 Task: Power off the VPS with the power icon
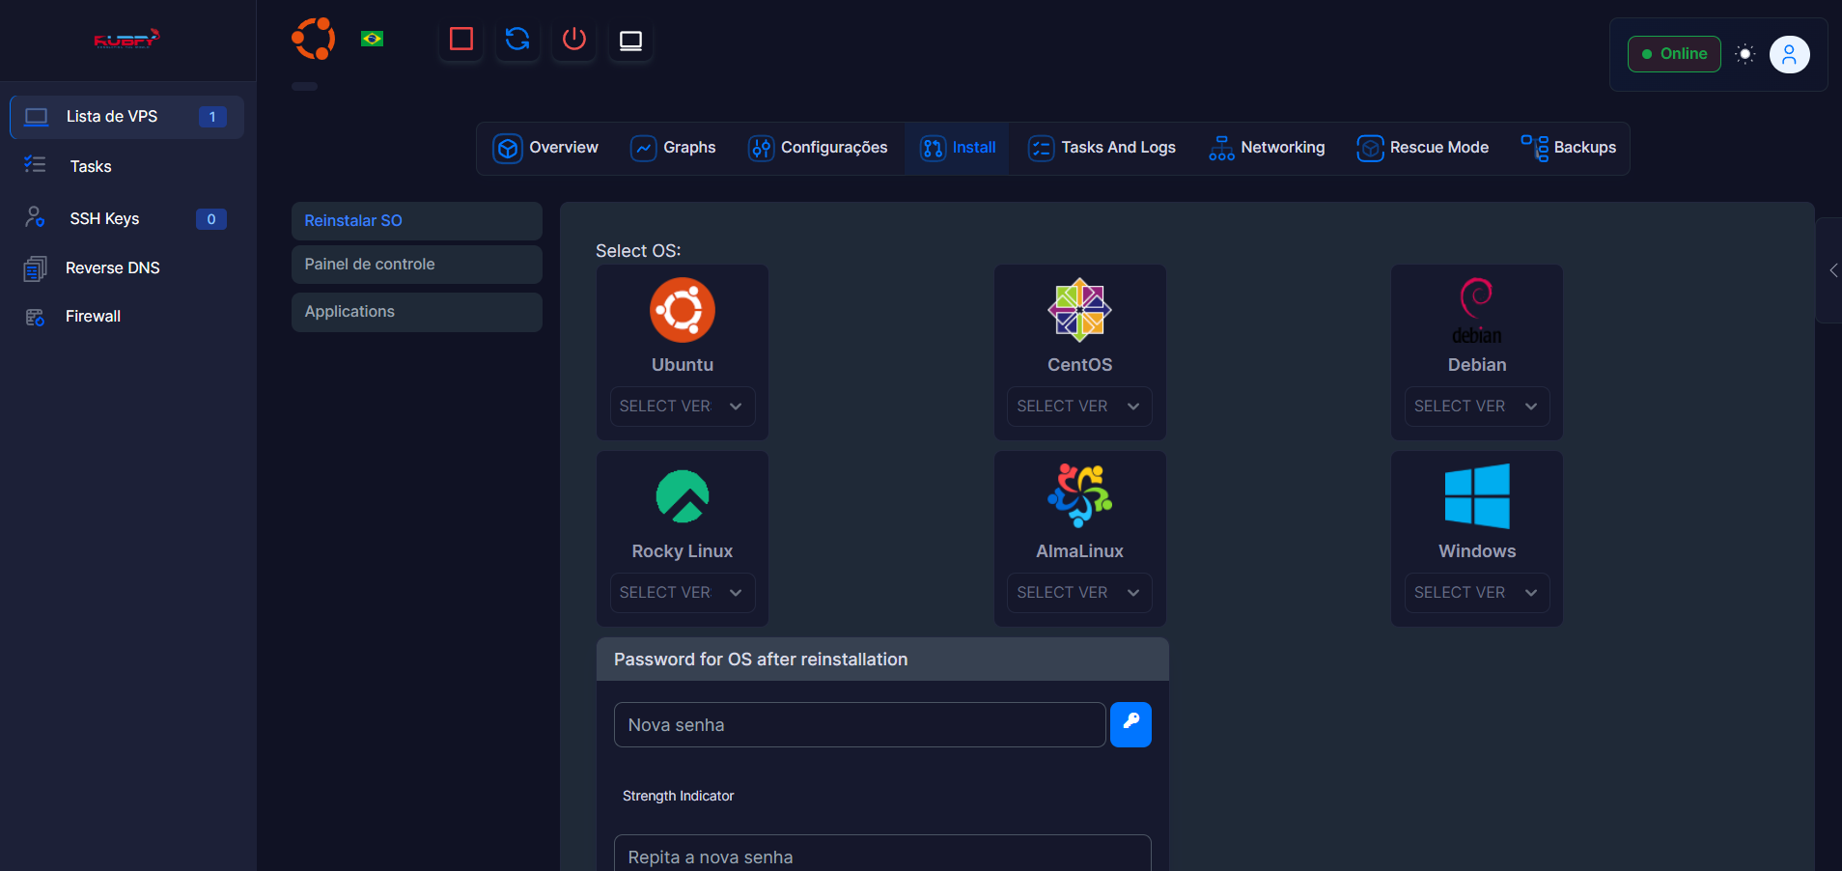click(574, 40)
